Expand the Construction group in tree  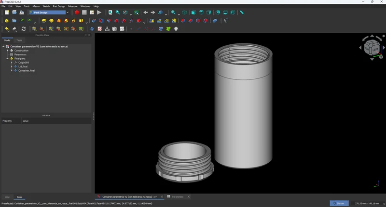[7, 51]
